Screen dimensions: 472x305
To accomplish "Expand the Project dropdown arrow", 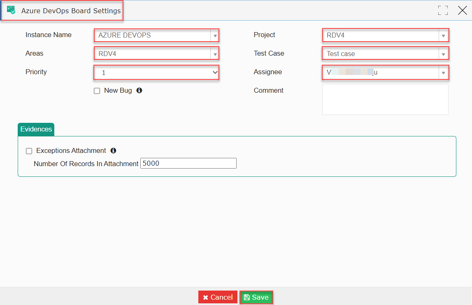I will pyautogui.click(x=443, y=35).
